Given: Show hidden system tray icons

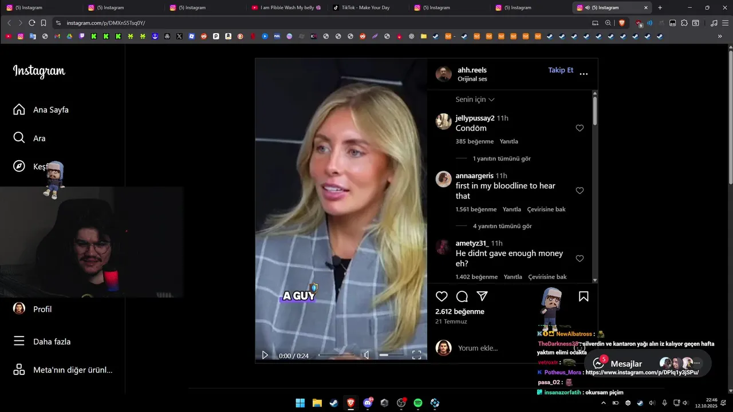Looking at the screenshot, I should pyautogui.click(x=603, y=403).
